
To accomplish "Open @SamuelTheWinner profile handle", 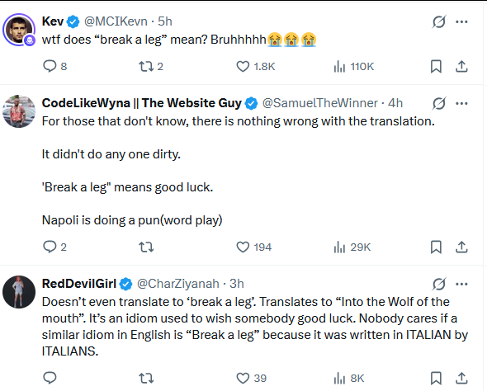I will click(320, 103).
